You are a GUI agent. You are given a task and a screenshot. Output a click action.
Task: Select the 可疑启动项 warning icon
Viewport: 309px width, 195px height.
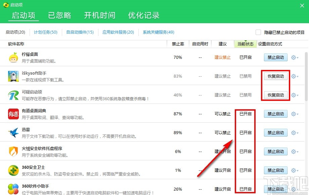click(13, 95)
